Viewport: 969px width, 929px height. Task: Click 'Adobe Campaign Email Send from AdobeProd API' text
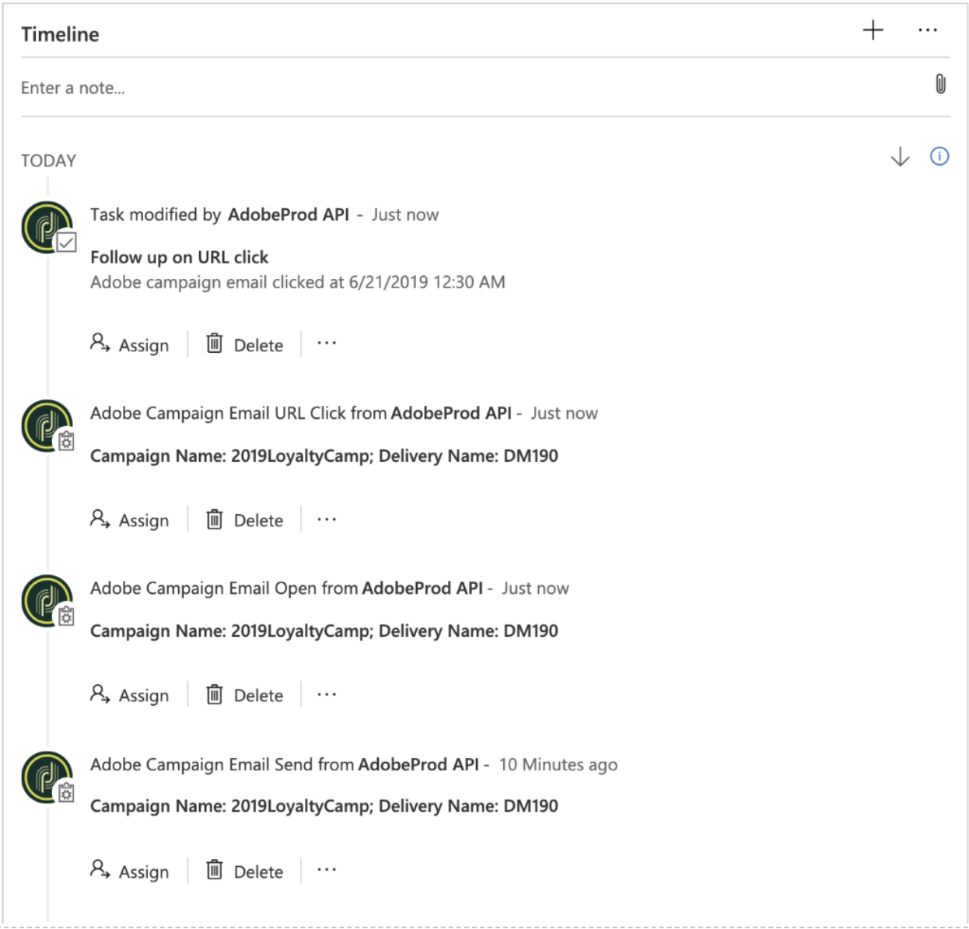tap(285, 765)
